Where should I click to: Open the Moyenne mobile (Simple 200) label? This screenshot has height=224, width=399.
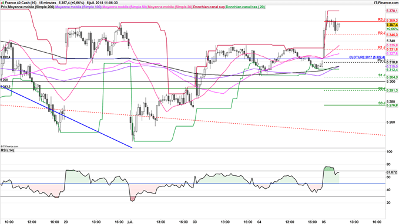[x=31, y=7]
